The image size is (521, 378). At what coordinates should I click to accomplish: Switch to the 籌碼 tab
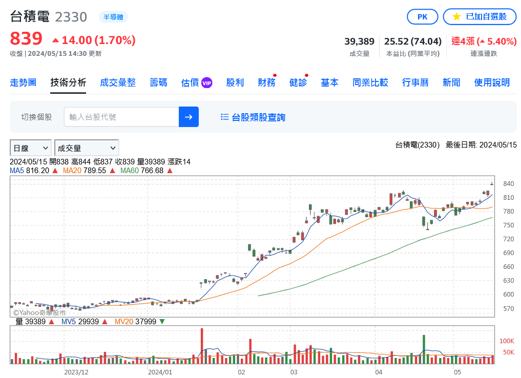point(158,82)
